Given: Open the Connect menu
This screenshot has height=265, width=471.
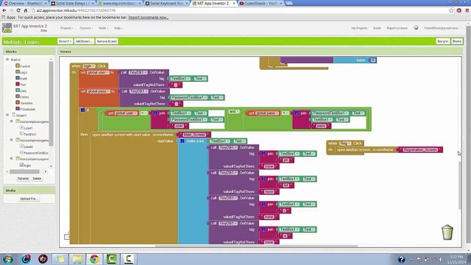Looking at the screenshot, I should tap(86, 28).
